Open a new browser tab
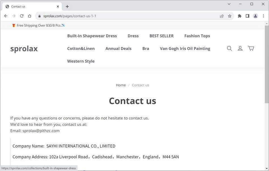The height and width of the screenshot is (171, 269). coord(67,7)
